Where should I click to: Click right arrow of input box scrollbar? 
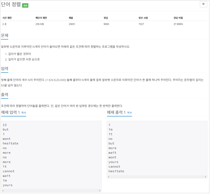coord(100,191)
